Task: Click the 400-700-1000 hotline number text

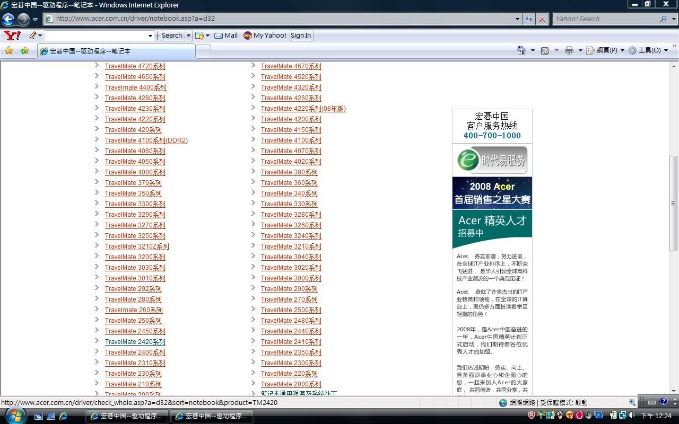Action: tap(492, 135)
